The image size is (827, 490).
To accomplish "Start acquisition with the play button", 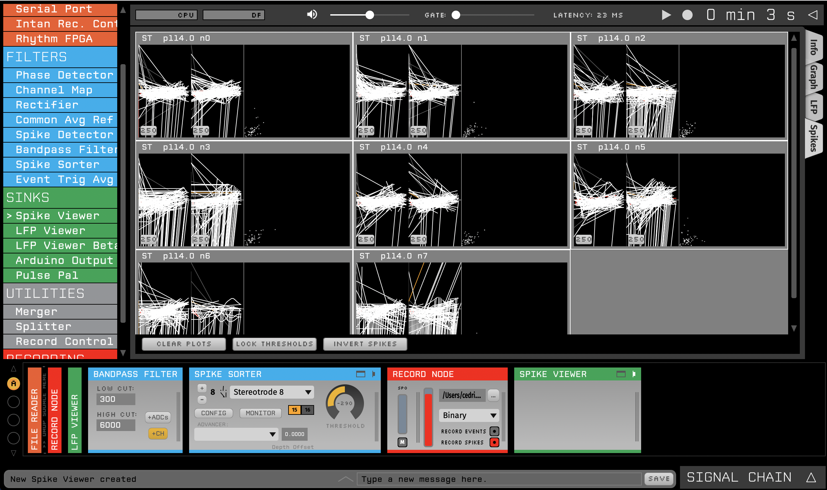I will tap(666, 15).
